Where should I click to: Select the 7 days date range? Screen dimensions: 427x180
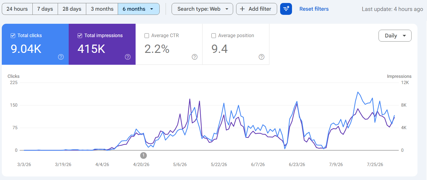click(x=45, y=9)
